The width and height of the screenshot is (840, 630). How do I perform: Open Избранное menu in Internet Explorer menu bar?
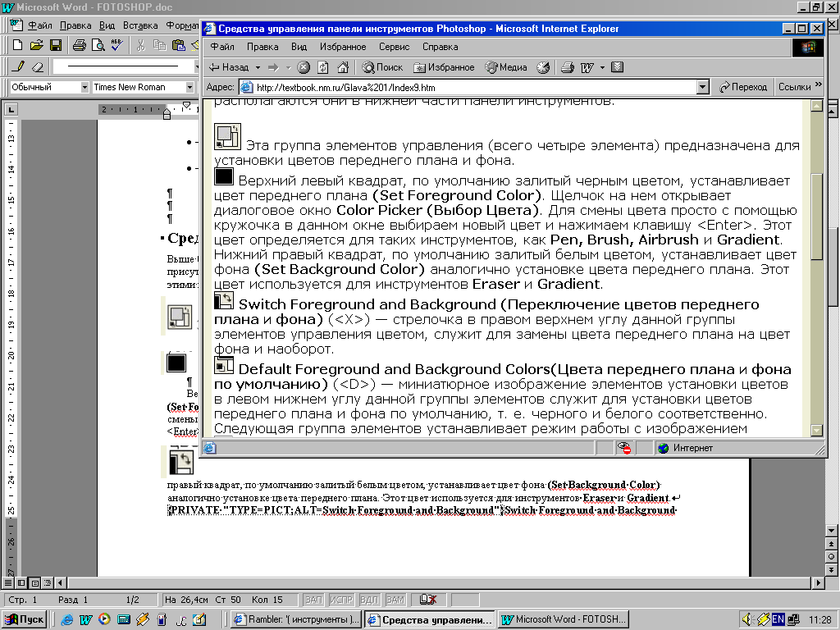point(343,47)
